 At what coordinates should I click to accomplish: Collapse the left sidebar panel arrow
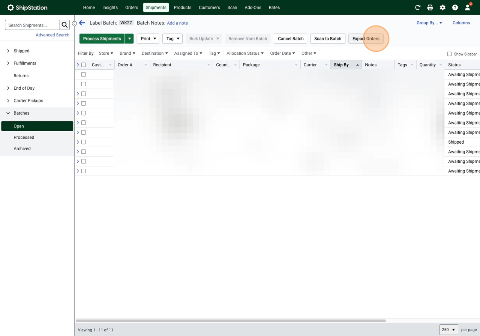[74, 24]
